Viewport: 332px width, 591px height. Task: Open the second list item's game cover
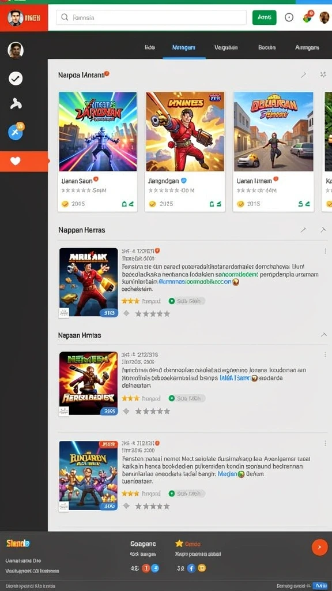click(x=88, y=384)
